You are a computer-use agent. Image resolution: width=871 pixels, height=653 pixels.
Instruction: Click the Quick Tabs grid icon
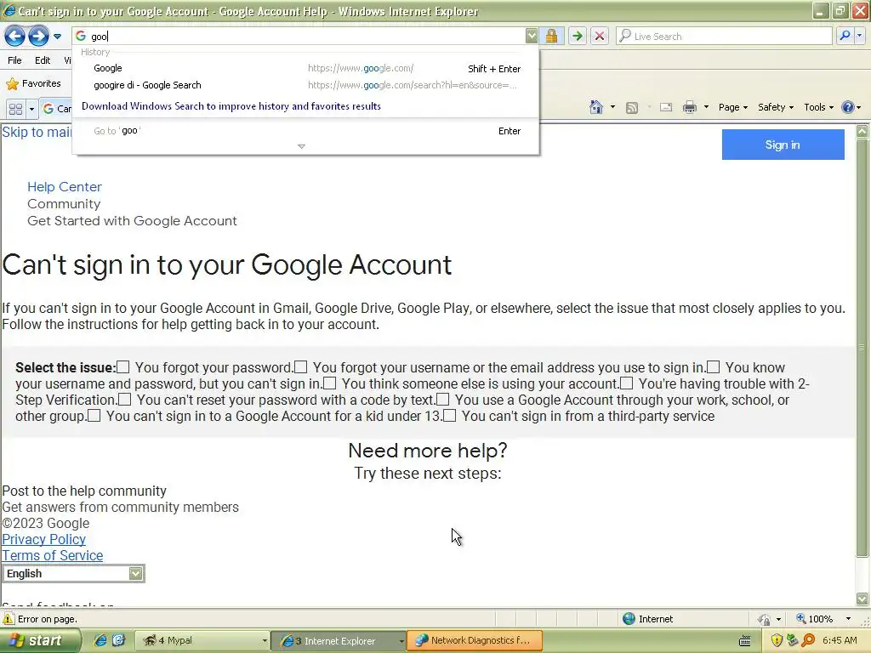click(x=15, y=109)
